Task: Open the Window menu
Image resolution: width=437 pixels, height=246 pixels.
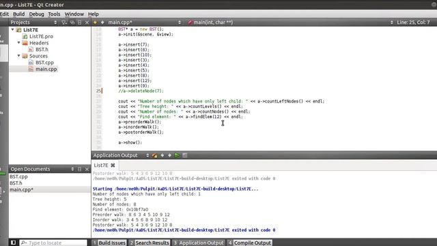Action: pos(74,14)
